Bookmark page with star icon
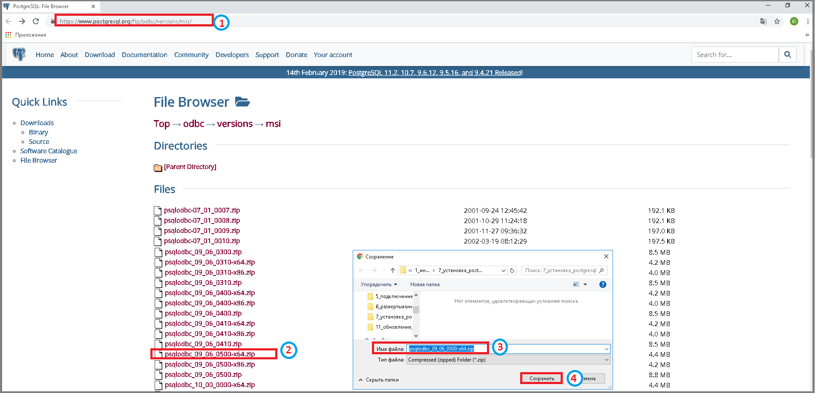Screen dimensions: 815x393 [777, 21]
